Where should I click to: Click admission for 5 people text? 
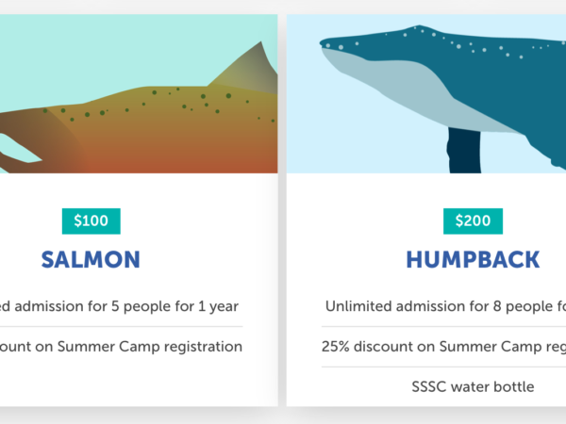pos(119,306)
